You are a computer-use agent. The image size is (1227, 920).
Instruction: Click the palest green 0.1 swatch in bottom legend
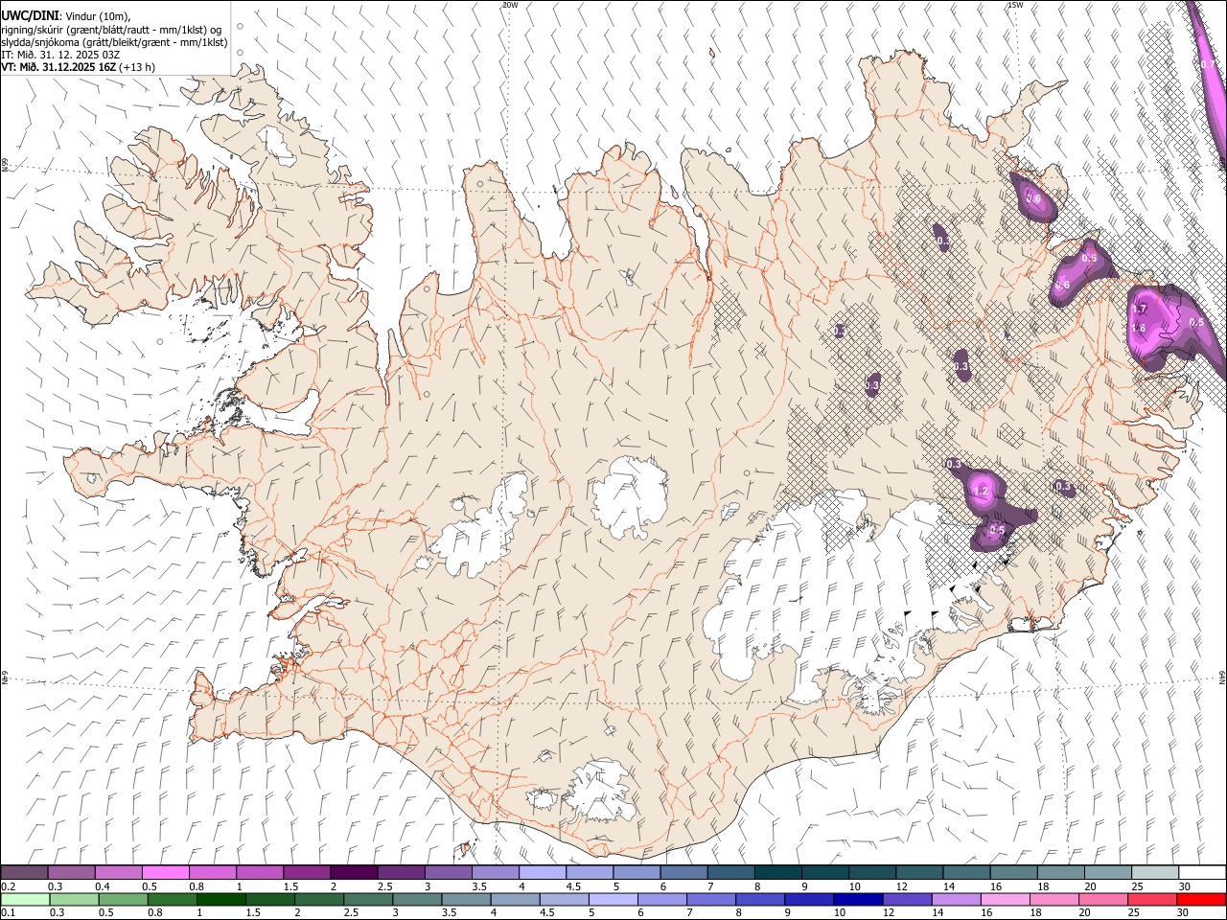coord(25,899)
